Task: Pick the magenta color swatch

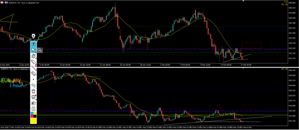Action: pos(32,116)
